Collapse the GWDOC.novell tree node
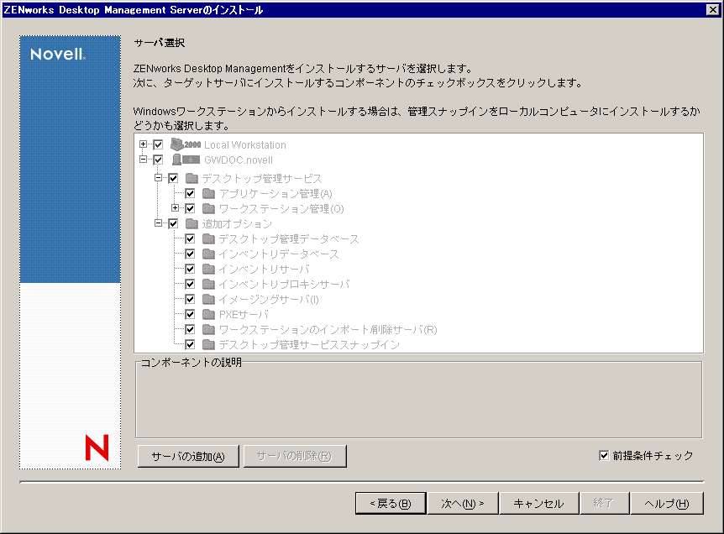Screen dimensions: 724x534 point(144,160)
